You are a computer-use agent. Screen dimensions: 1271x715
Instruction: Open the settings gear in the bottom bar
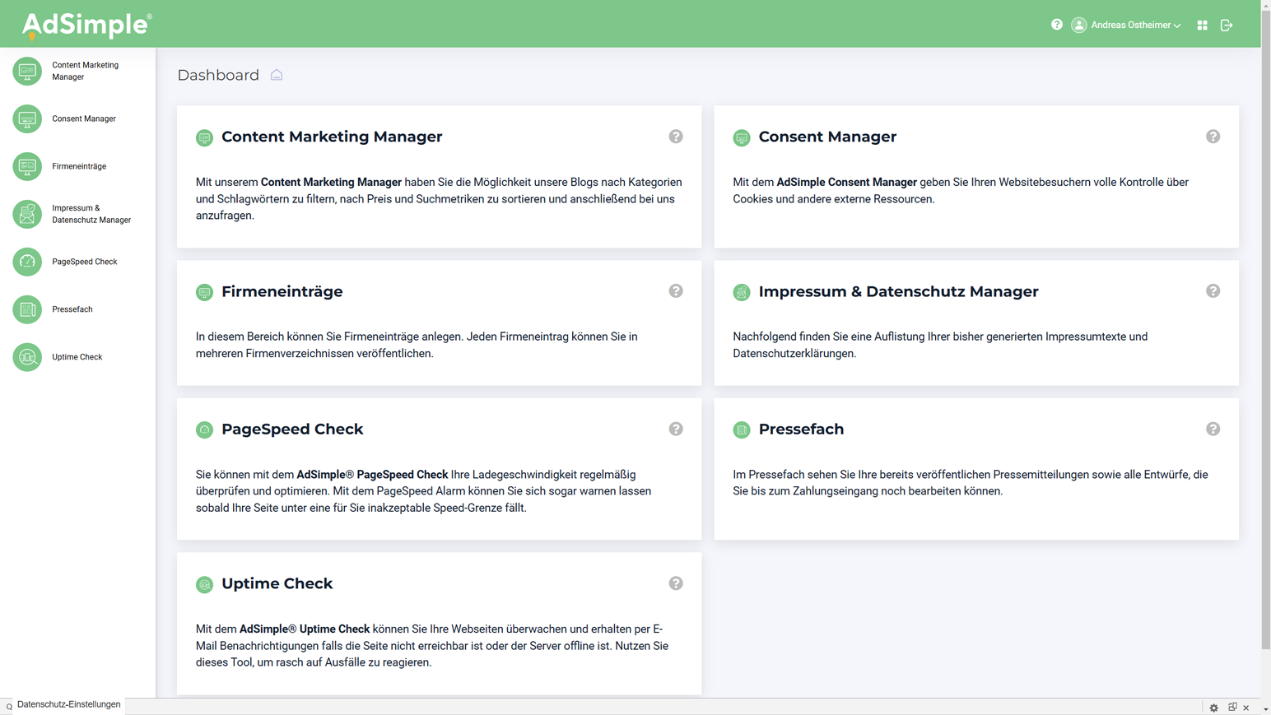pos(1213,708)
